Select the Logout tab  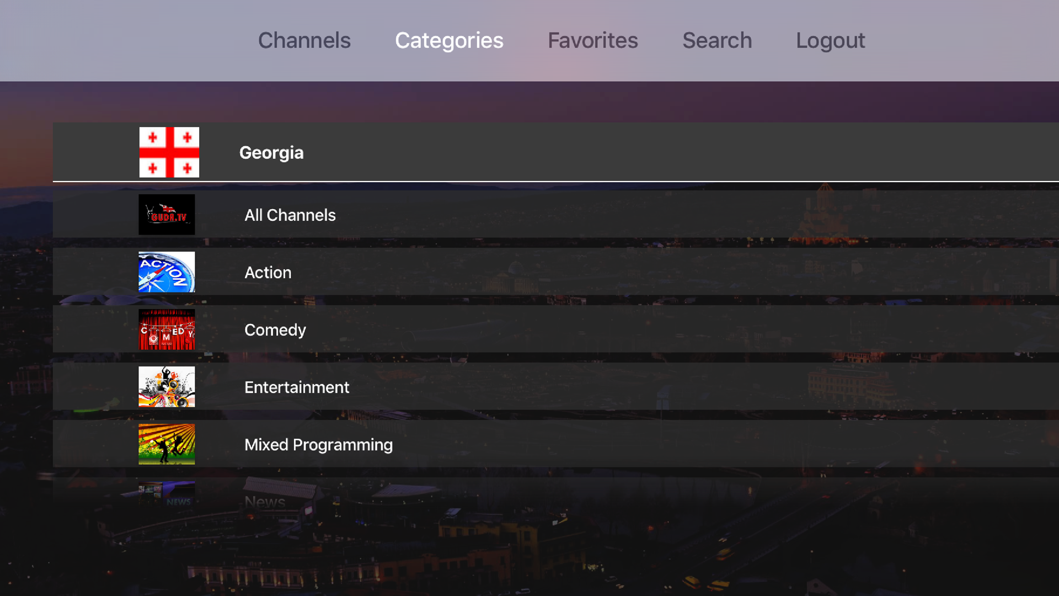830,40
